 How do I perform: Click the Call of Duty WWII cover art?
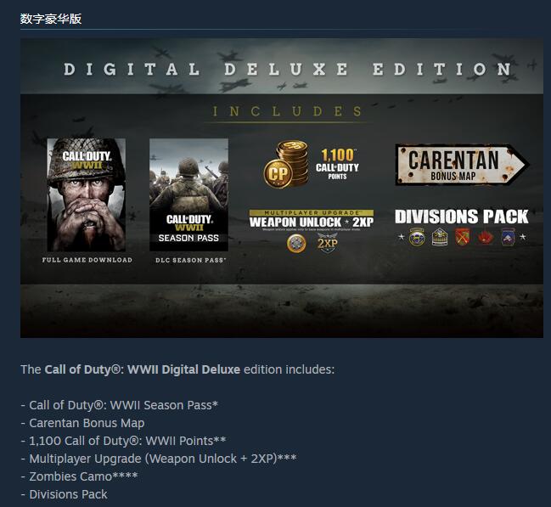point(87,194)
